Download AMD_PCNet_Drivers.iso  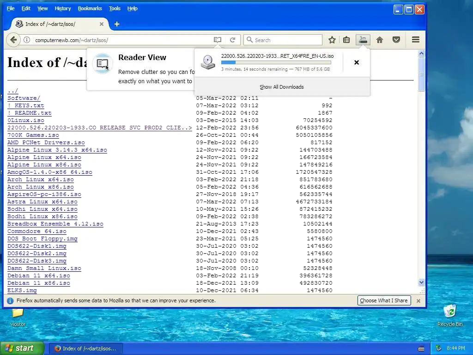pyautogui.click(x=46, y=142)
